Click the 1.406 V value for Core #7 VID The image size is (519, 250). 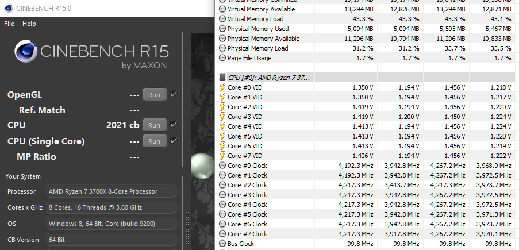pyautogui.click(x=363, y=156)
